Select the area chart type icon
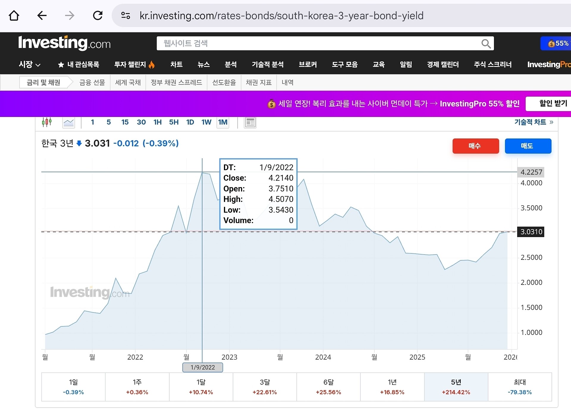 (x=68, y=122)
